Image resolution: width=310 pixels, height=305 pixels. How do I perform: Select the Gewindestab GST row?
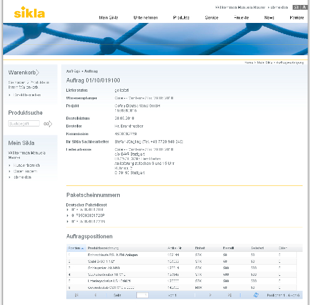(x=182, y=288)
